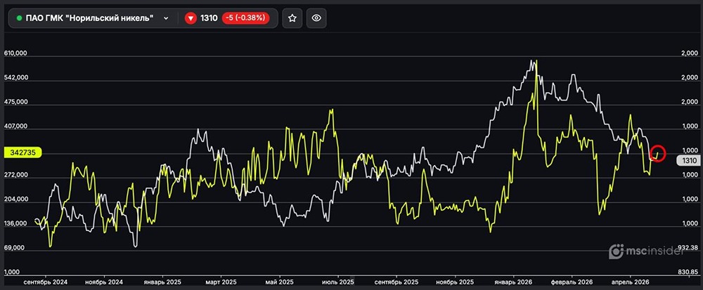The width and height of the screenshot is (703, 290).
Task: Click the январь 2025 date label
Action: coord(162,282)
